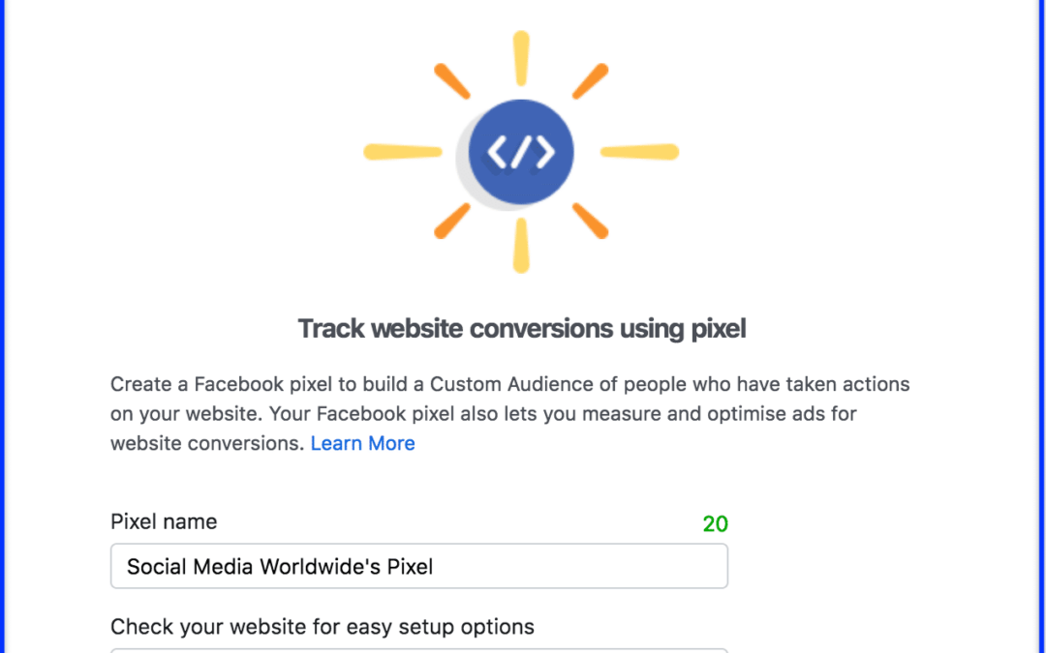
Task: Click the long yellow ray left of the pixel icon
Action: click(x=402, y=152)
